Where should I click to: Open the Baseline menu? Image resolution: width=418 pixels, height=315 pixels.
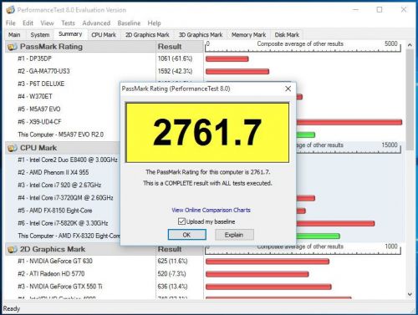(x=129, y=23)
